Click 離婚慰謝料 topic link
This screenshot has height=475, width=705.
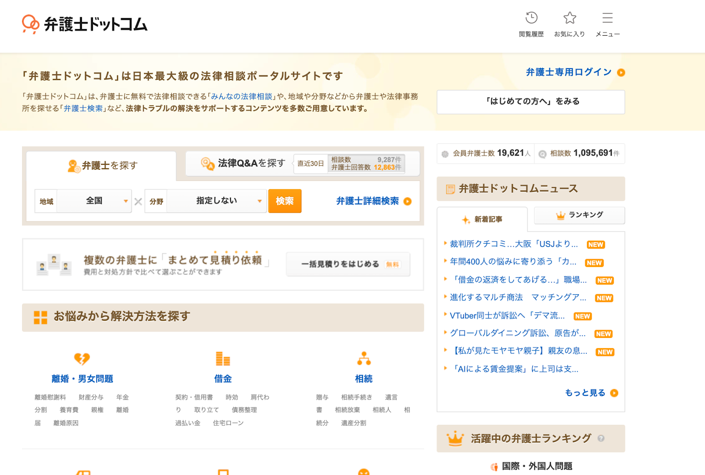point(50,397)
